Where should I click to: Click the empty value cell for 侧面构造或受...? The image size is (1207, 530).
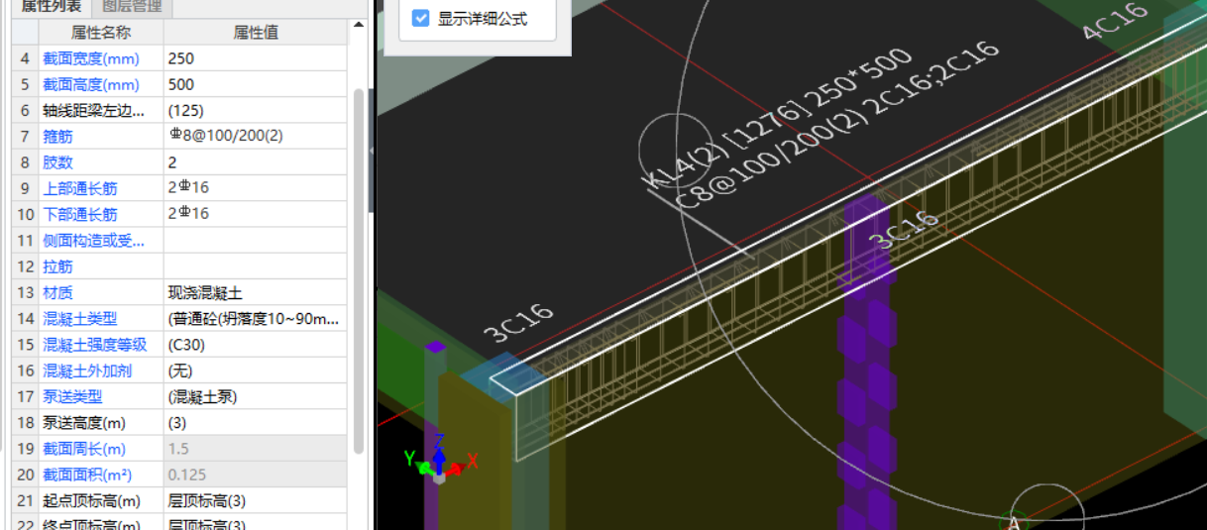[x=256, y=241]
